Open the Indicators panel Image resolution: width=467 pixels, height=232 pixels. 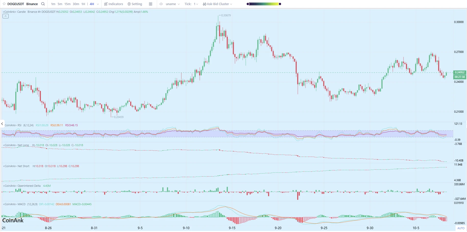coord(114,4)
